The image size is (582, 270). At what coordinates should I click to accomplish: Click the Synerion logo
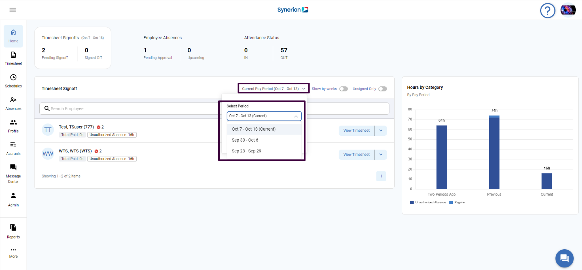(x=293, y=10)
